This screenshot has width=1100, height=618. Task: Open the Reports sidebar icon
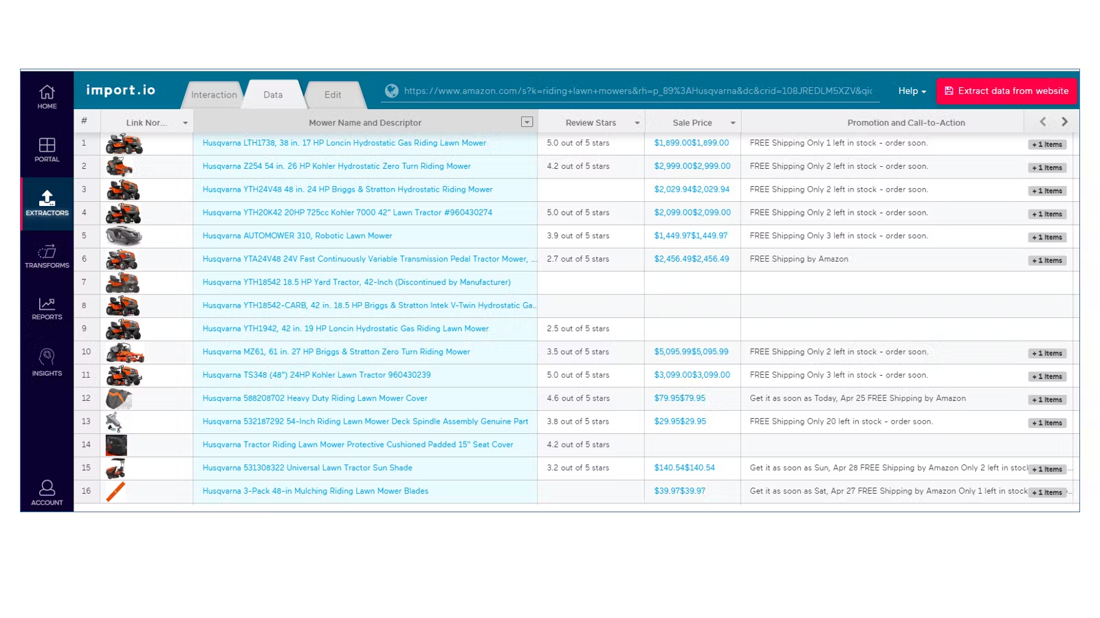coord(47,308)
